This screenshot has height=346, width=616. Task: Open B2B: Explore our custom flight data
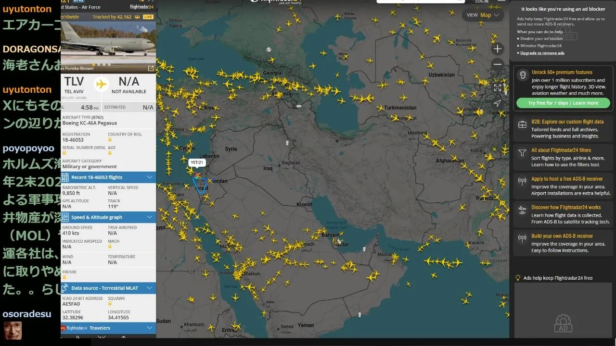(567, 122)
